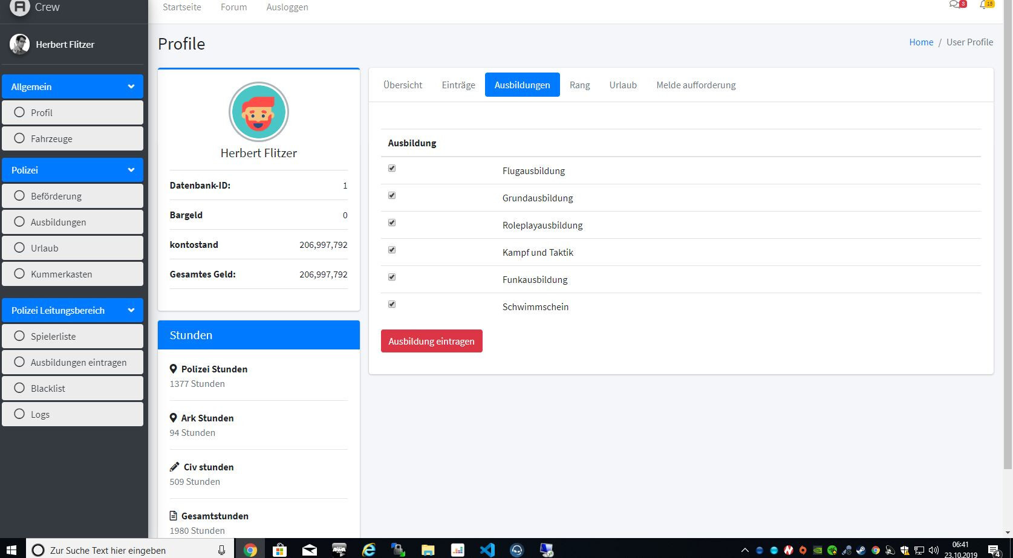Switch to the Urlaub tab
The image size is (1013, 558).
pos(623,85)
